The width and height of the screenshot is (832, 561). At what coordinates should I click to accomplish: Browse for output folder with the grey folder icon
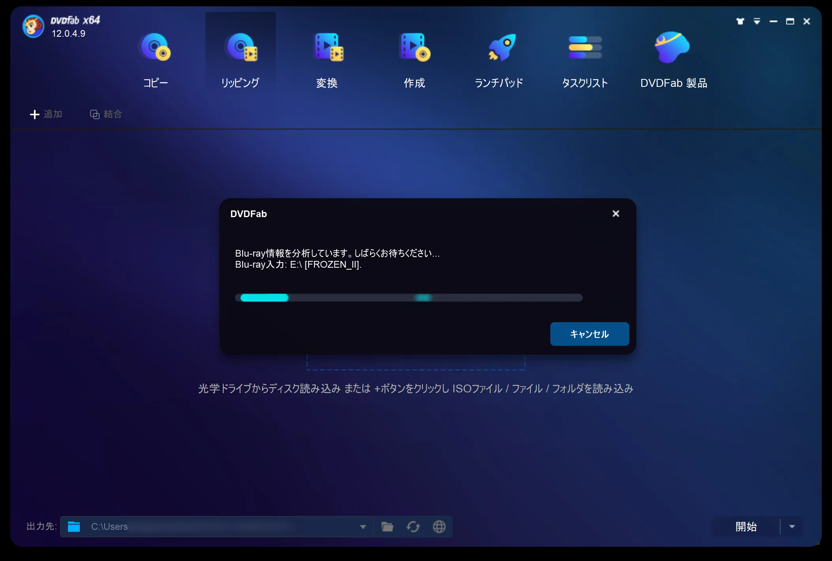point(387,526)
